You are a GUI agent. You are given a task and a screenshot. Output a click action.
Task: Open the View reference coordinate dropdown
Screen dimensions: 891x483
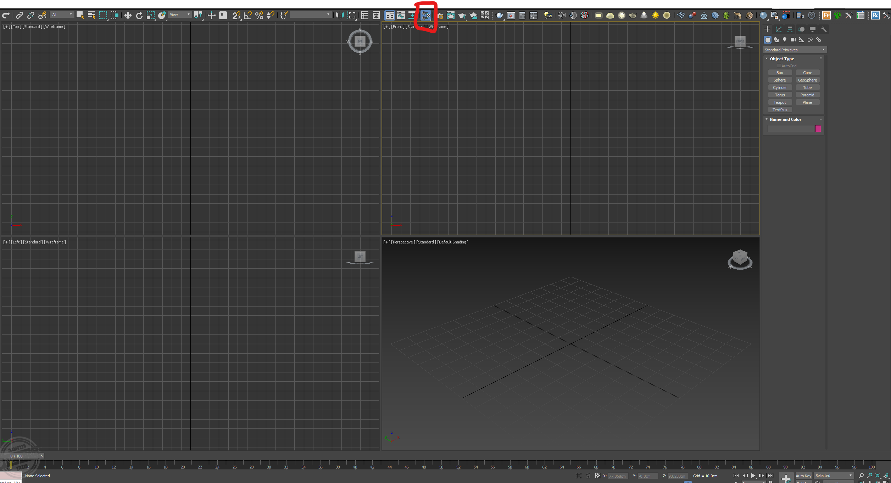[180, 15]
